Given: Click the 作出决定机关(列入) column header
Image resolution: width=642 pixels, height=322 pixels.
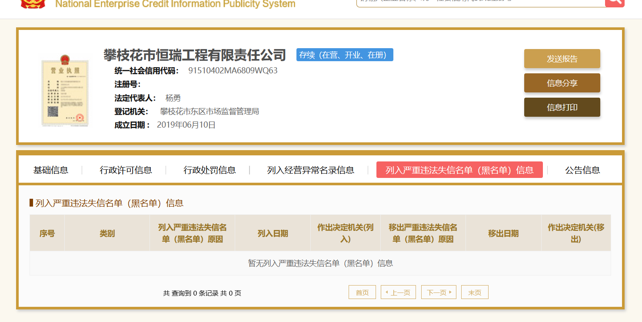Looking at the screenshot, I should click(346, 233).
